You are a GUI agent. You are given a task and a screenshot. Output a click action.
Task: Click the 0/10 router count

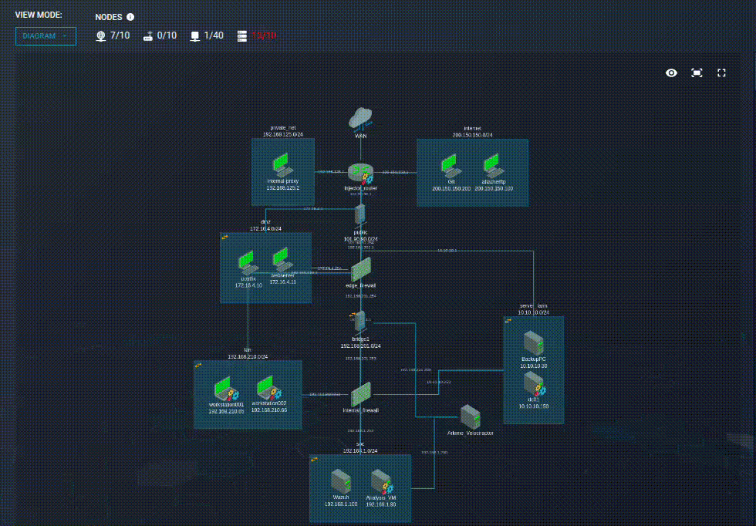[x=167, y=35]
